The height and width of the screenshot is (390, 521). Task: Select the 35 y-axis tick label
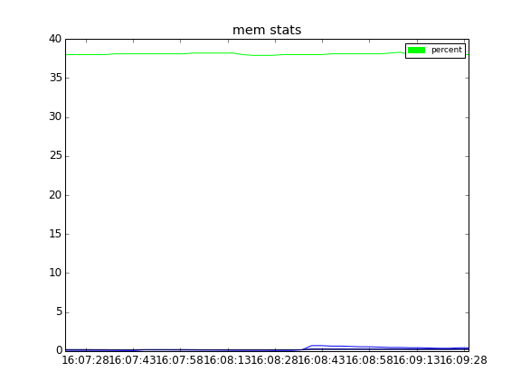55,78
